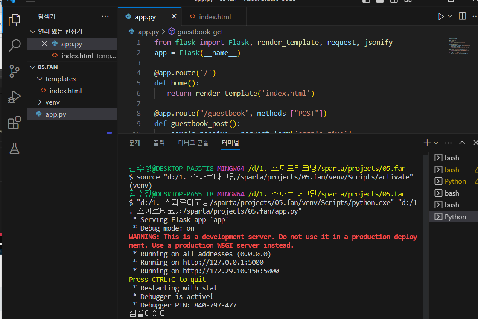Open the 문제 (Problems) panel tab

(134, 143)
